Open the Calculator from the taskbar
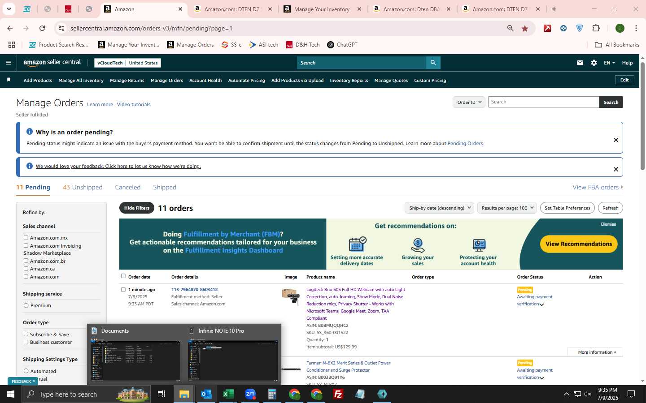 pyautogui.click(x=272, y=394)
